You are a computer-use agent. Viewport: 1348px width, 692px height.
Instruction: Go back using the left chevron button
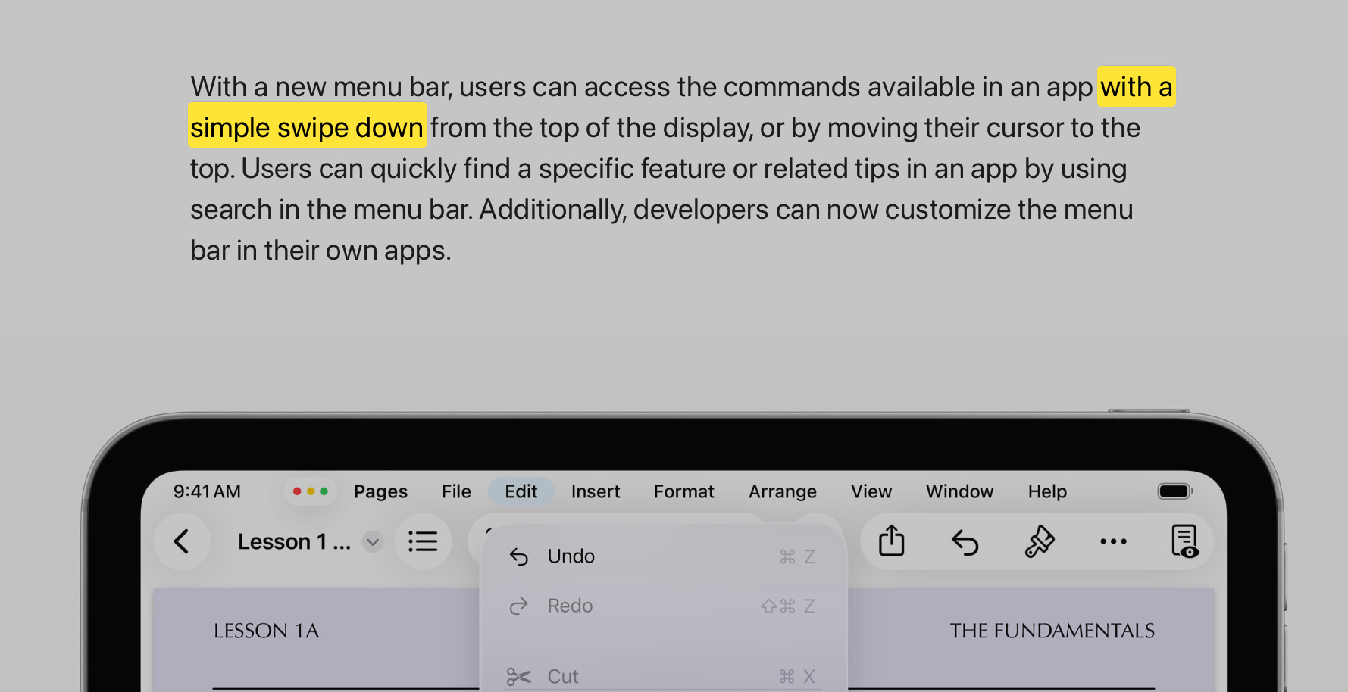click(x=182, y=541)
